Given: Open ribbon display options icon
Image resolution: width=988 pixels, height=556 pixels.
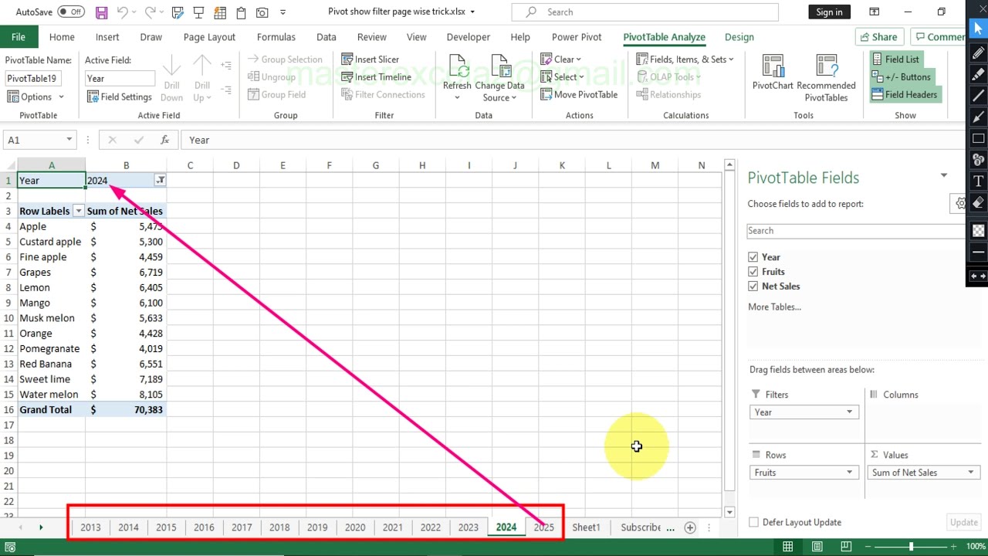Looking at the screenshot, I should (874, 12).
